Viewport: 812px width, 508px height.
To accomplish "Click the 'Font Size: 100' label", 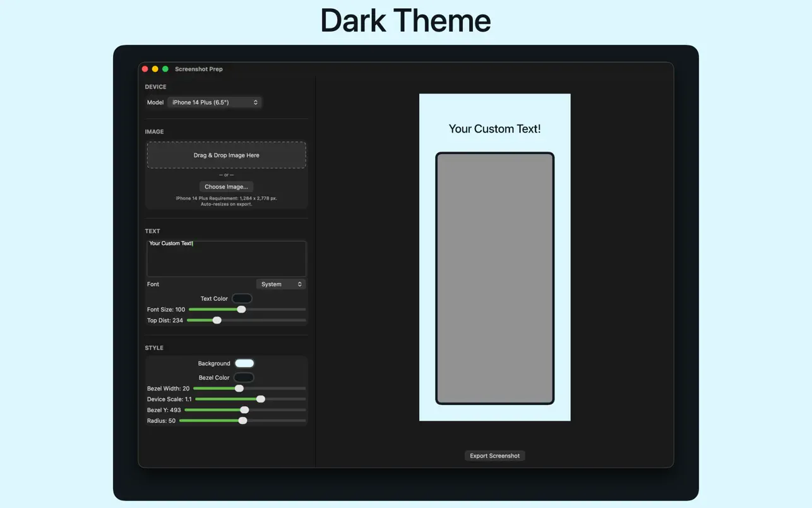I will pos(166,310).
